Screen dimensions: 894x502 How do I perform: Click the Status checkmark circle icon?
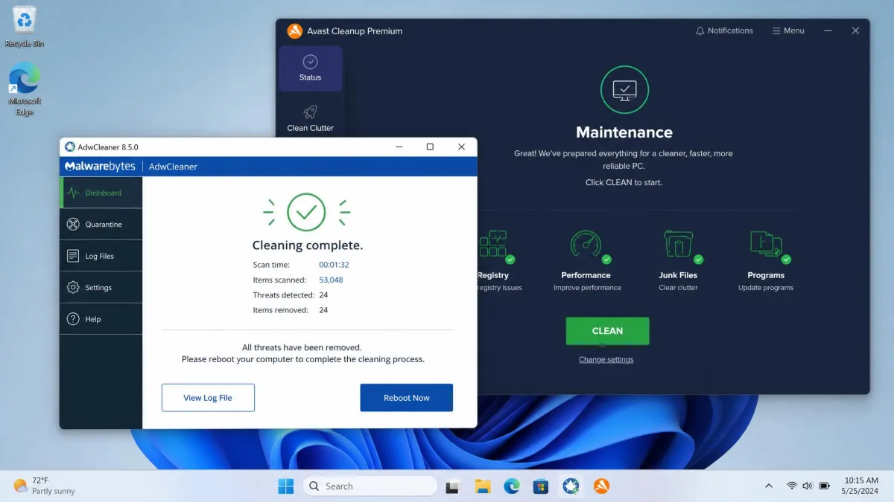point(311,62)
